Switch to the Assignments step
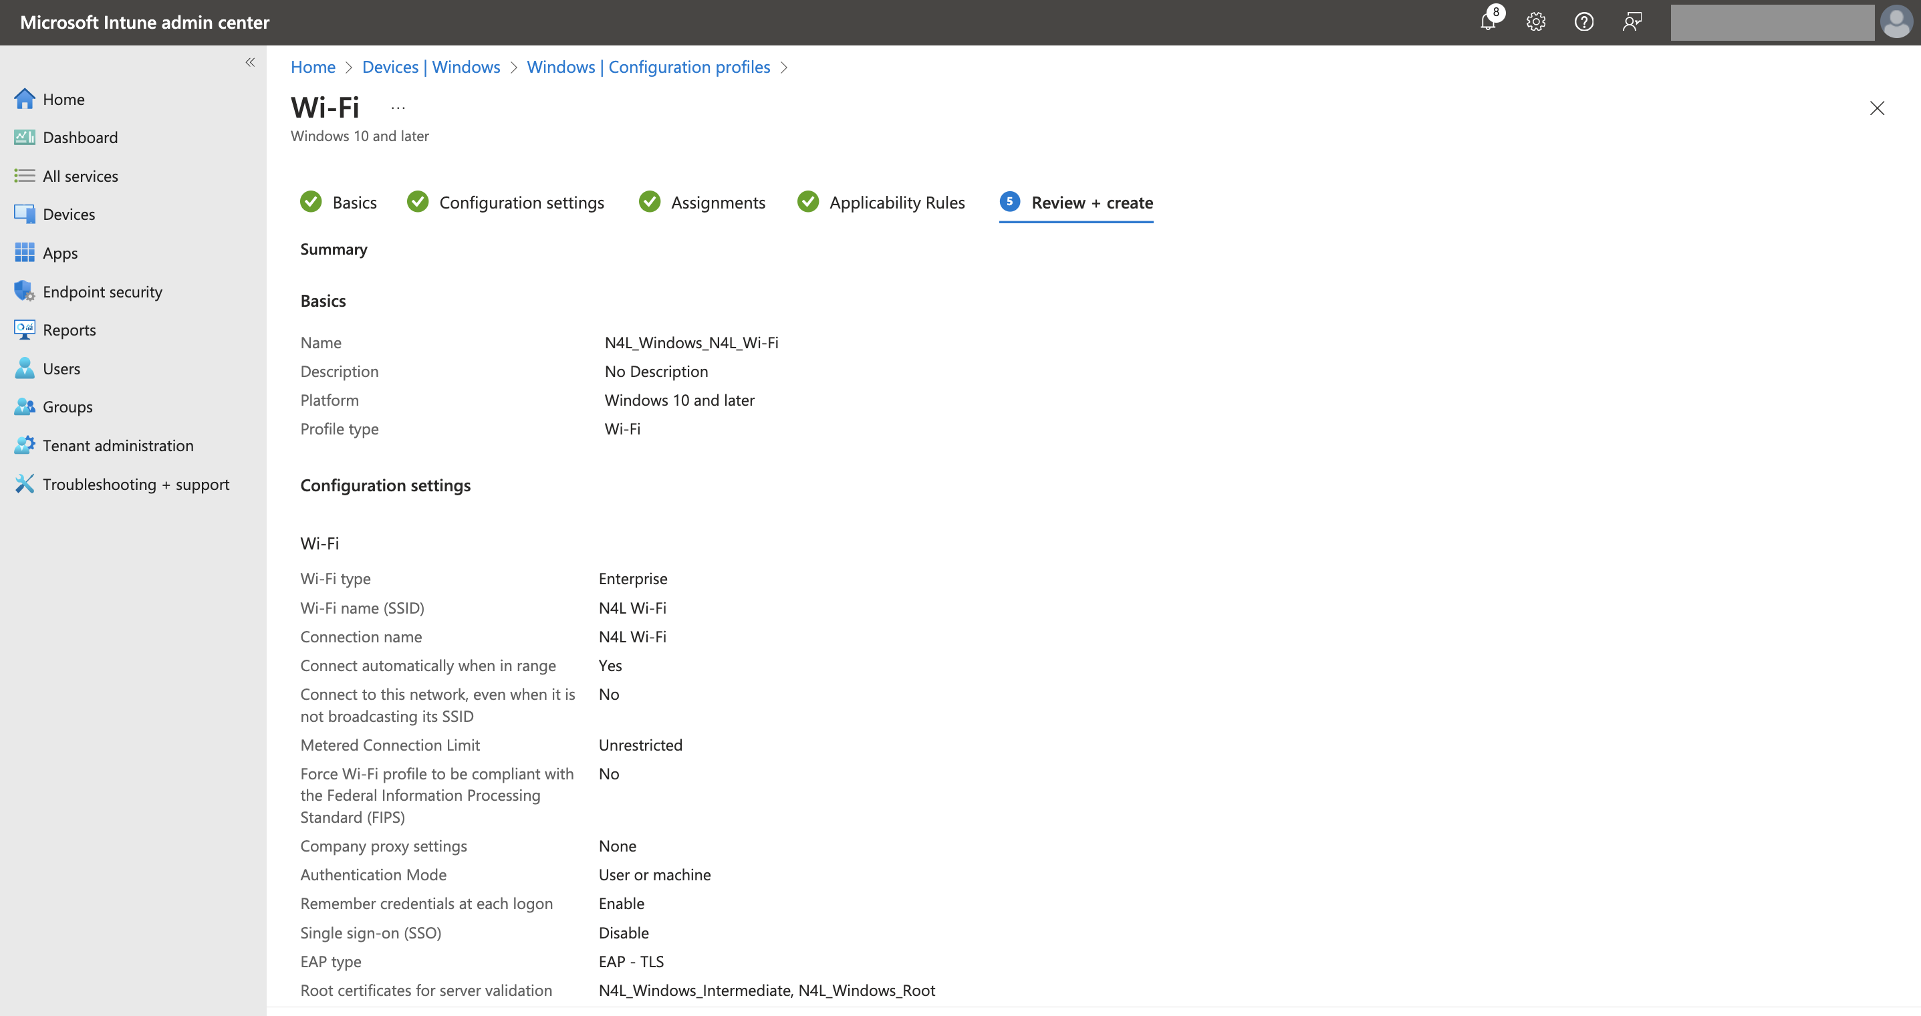Image resolution: width=1921 pixels, height=1016 pixels. [717, 202]
